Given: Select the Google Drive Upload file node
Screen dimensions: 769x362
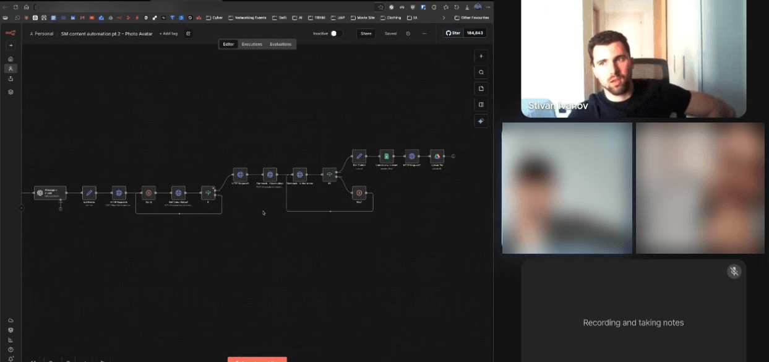Looking at the screenshot, I should 437,157.
